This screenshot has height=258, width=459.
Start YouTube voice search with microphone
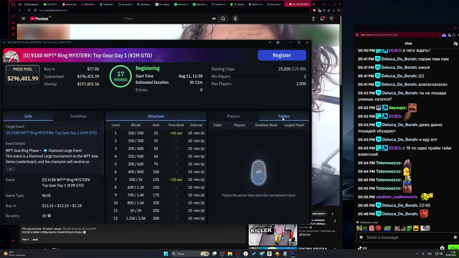click(235, 19)
